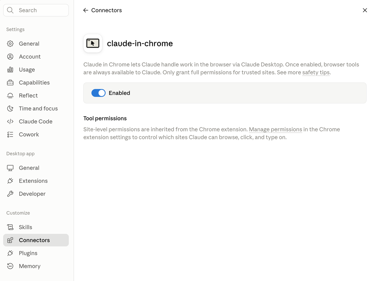
Task: Select the Plugins label
Action: point(28,253)
